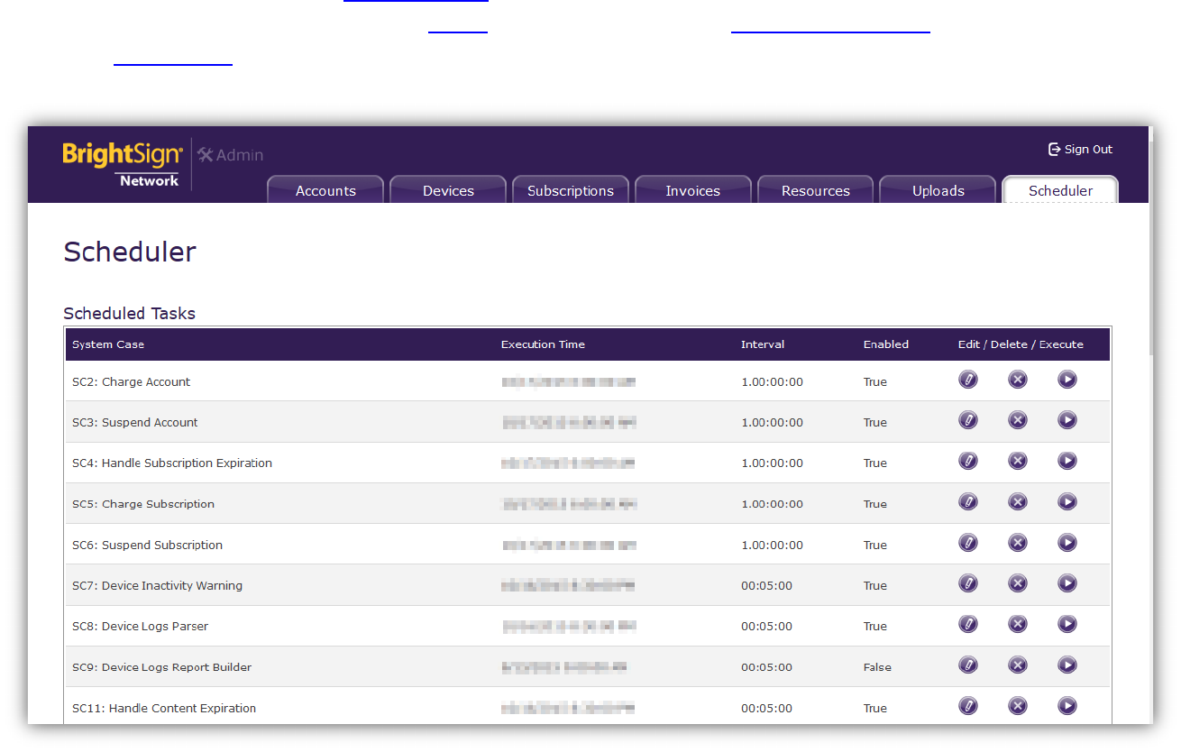Click the System Case column header
Screen dimensions: 1181x752
pyautogui.click(x=108, y=344)
